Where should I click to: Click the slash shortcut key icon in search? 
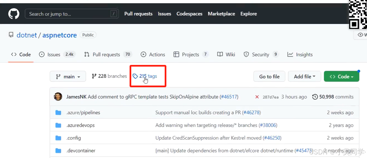click(113, 14)
